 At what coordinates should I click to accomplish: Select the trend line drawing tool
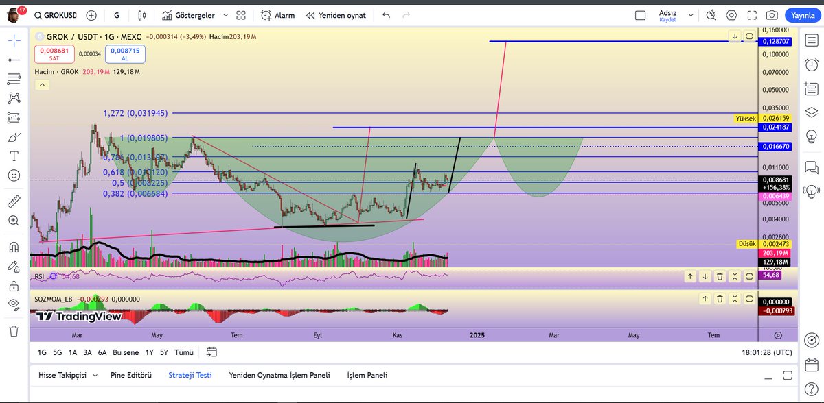pyautogui.click(x=14, y=60)
